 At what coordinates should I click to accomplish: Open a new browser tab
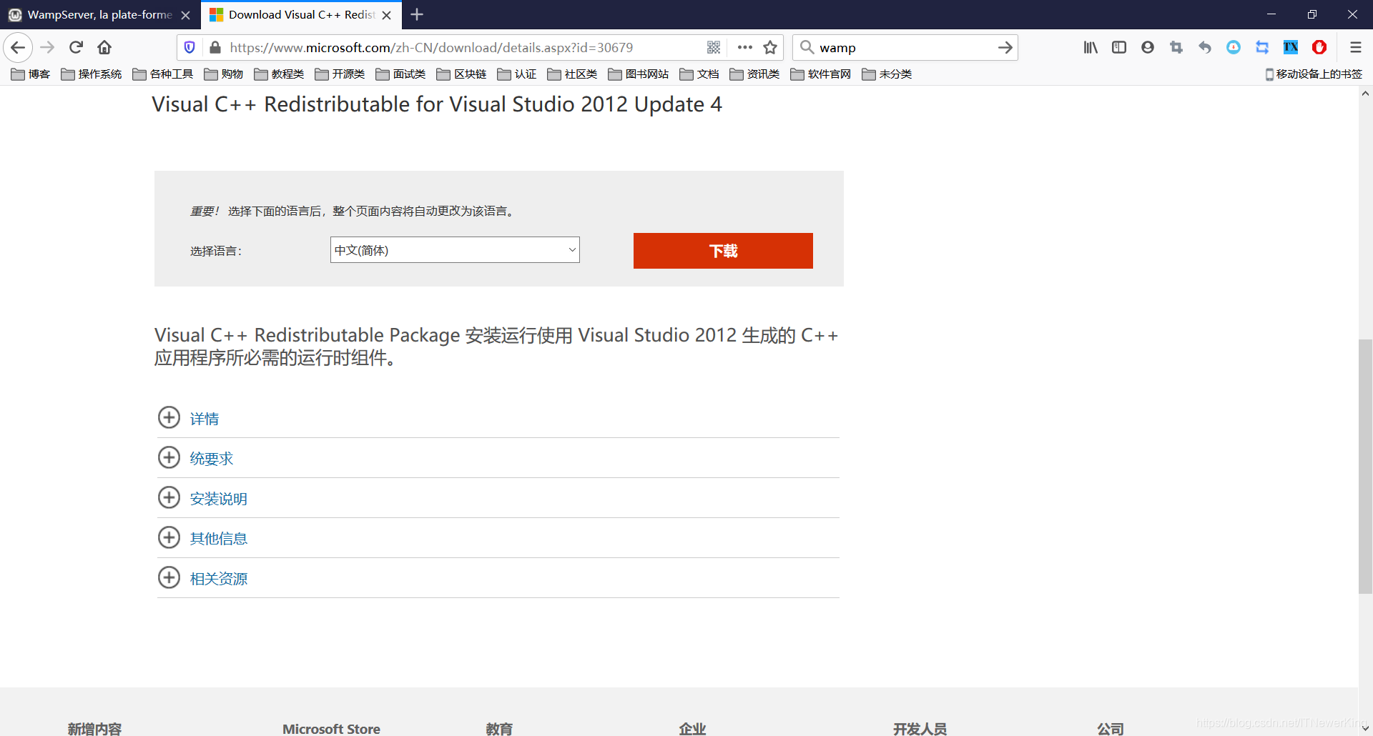coord(417,14)
